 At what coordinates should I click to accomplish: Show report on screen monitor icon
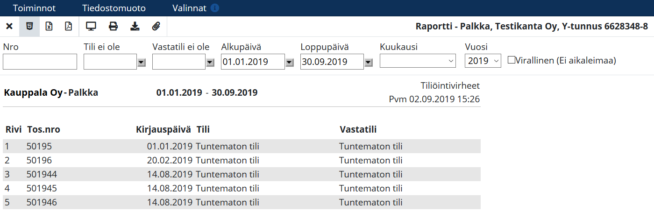coord(91,27)
